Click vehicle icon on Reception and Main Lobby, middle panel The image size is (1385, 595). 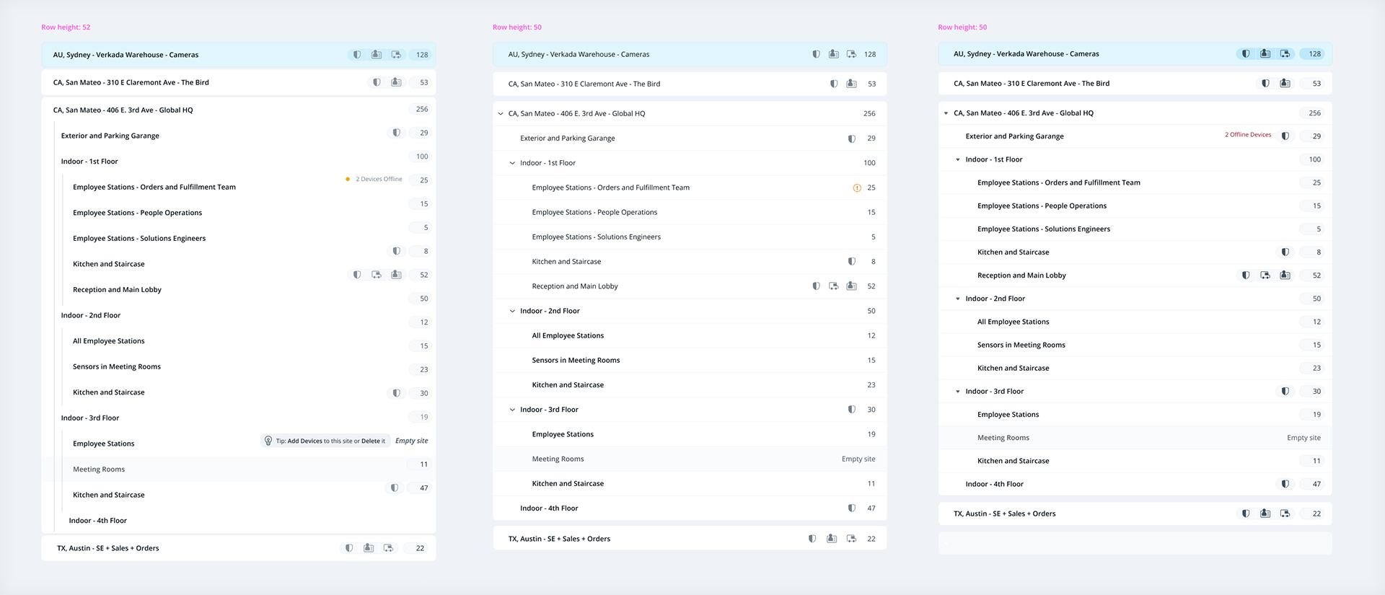coord(834,286)
